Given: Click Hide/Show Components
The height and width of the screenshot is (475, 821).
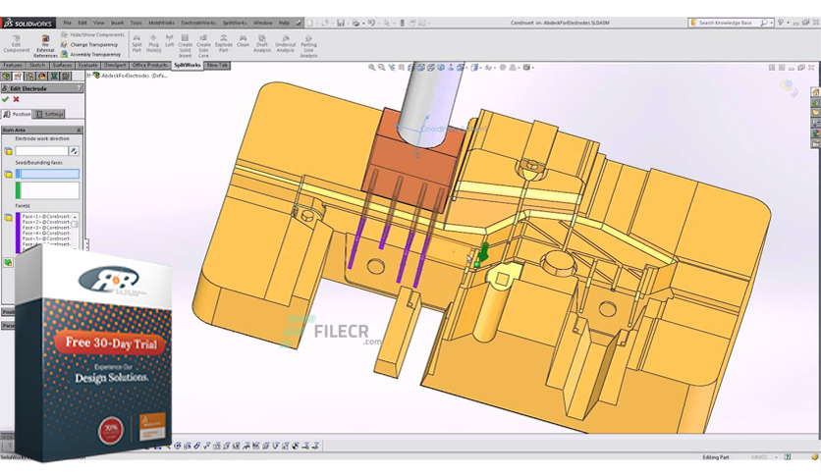Looking at the screenshot, I should (92, 34).
